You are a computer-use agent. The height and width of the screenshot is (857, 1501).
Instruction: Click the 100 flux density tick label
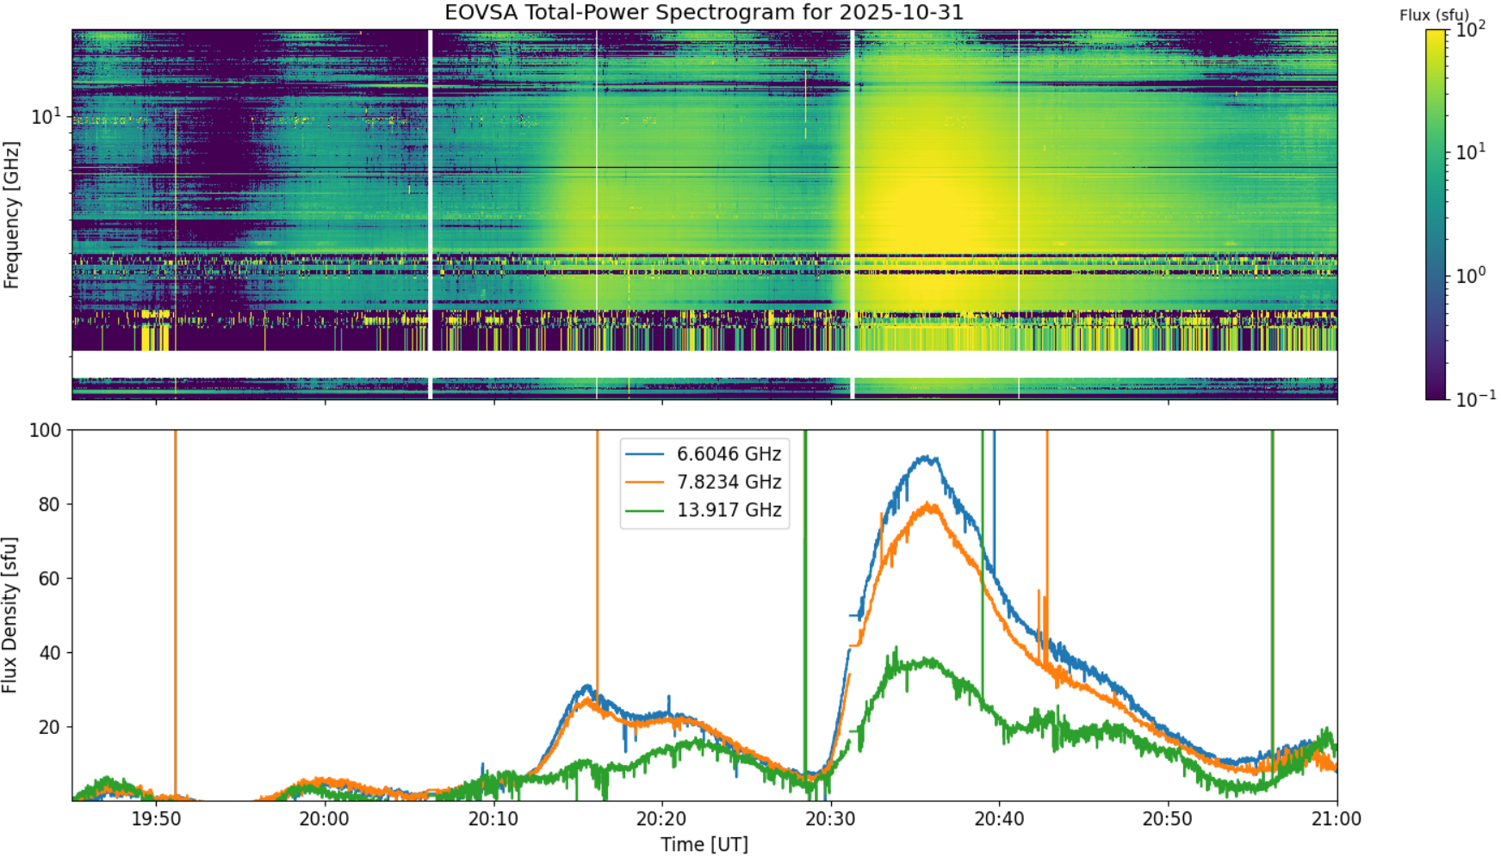(46, 430)
